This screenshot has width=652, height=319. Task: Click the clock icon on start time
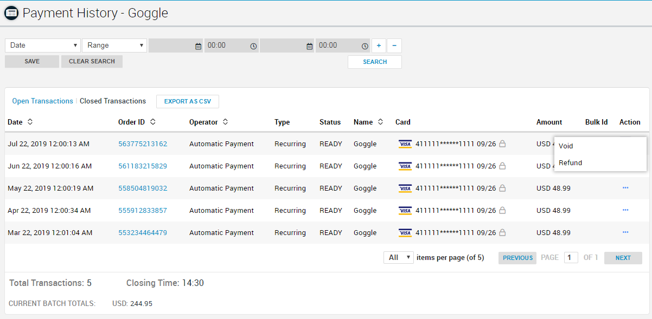coord(253,46)
